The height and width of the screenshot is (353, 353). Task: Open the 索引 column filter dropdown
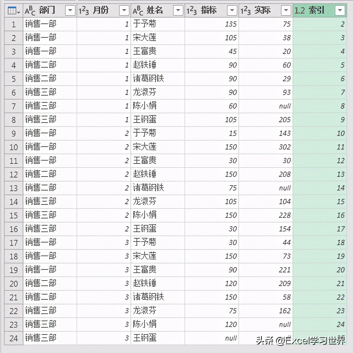click(x=340, y=10)
